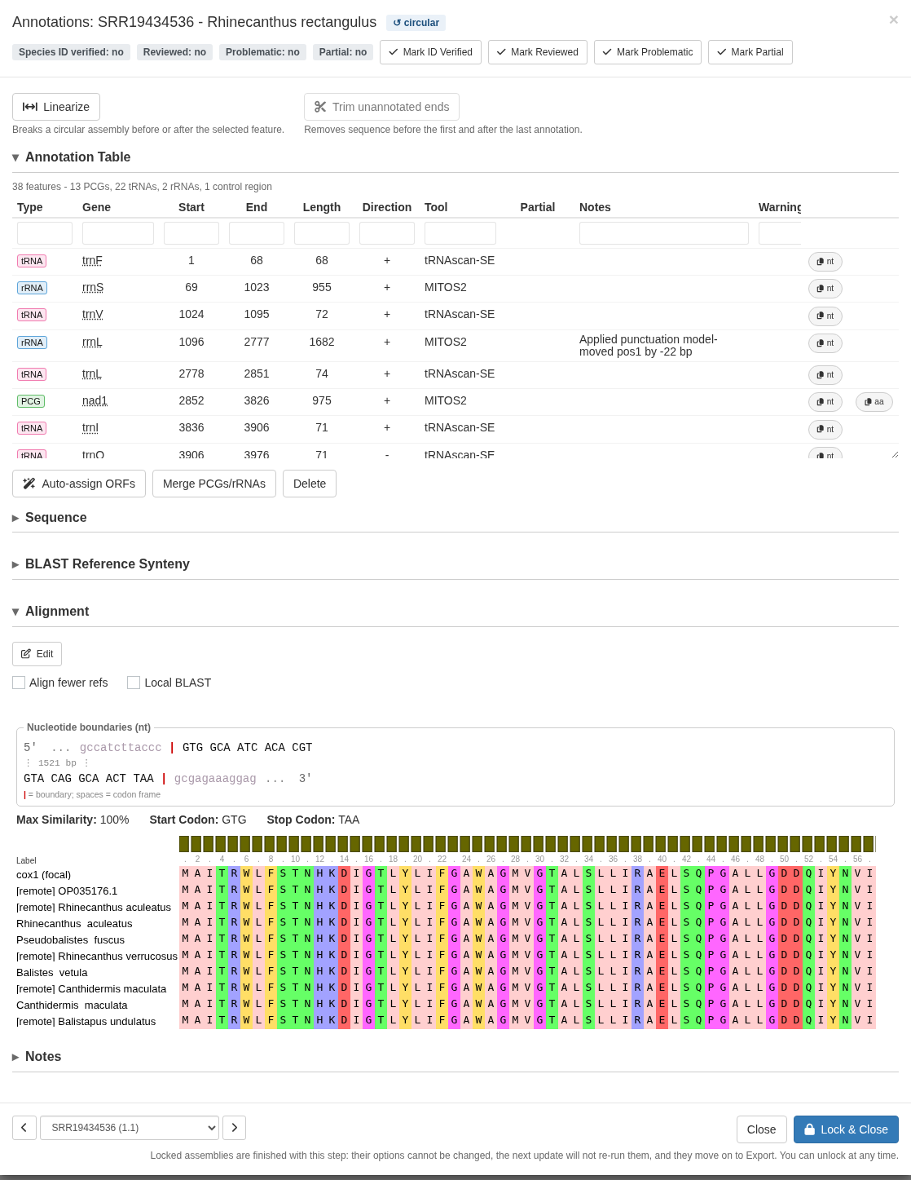Click PCG type badge for nad1

[31, 401]
